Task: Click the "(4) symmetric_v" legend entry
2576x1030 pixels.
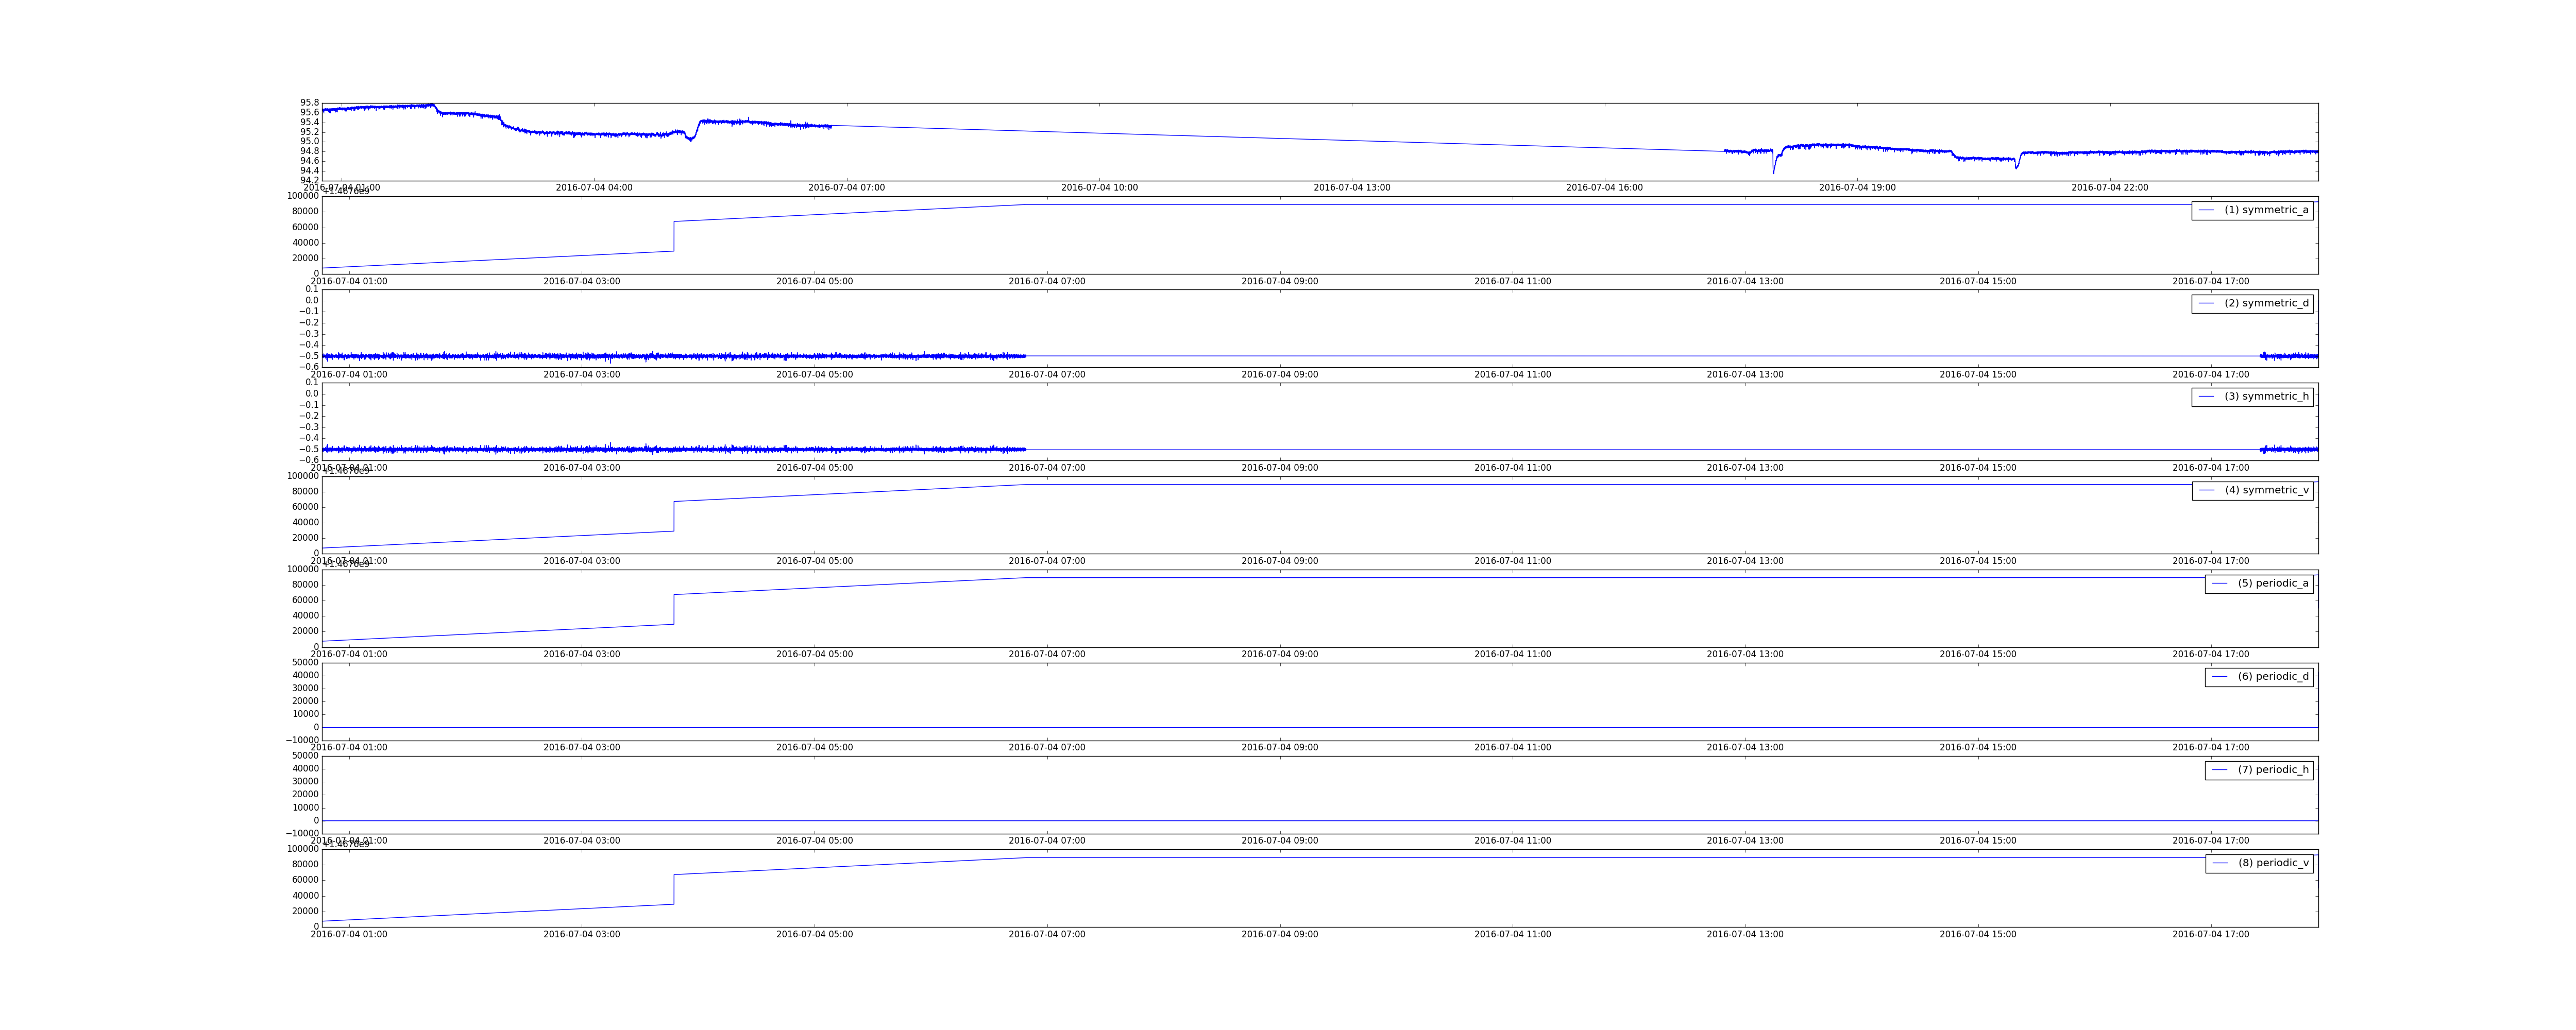Action: click(x=2252, y=490)
